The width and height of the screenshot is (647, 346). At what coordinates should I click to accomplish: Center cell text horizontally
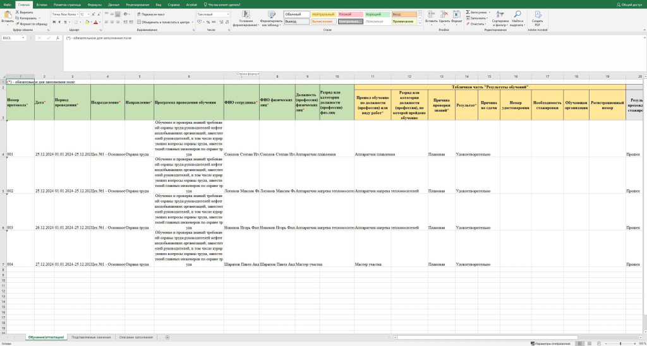(112, 22)
